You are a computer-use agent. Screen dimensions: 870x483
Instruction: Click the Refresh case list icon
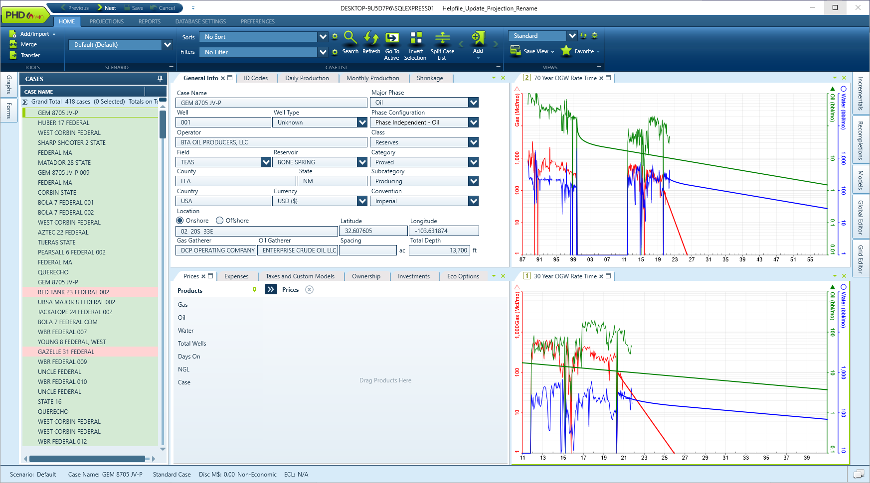pos(371,38)
